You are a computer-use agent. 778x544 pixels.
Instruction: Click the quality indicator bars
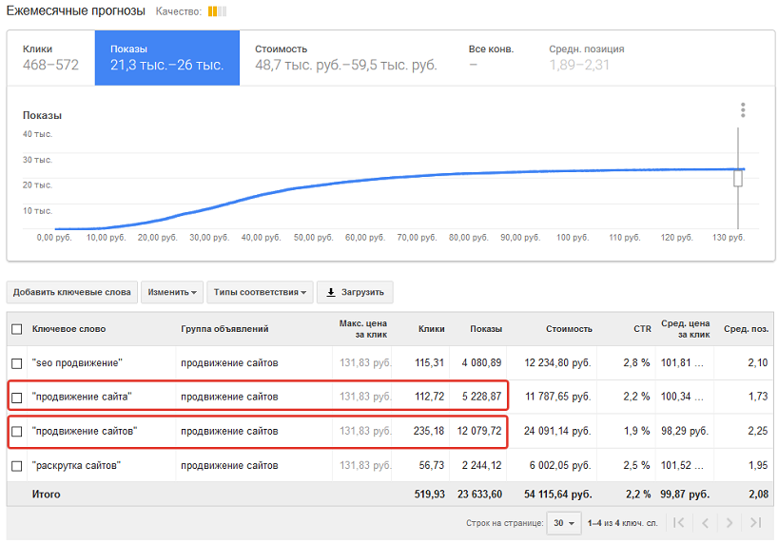217,11
